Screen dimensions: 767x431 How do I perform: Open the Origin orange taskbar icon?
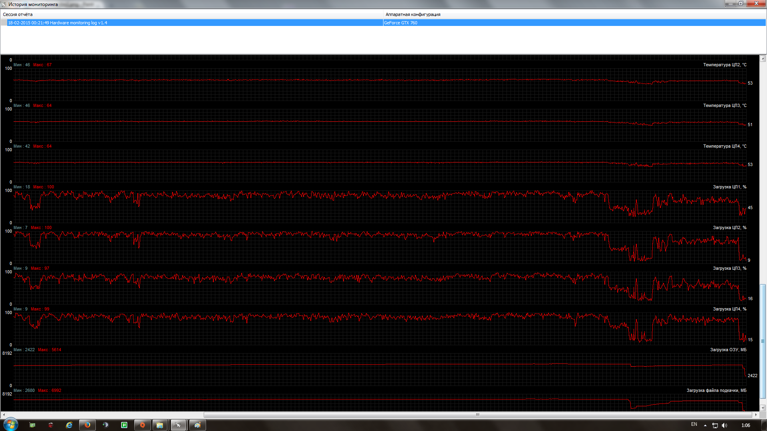[142, 425]
